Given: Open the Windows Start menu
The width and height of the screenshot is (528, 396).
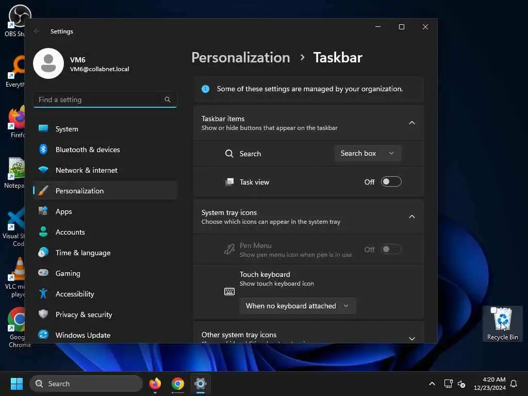Looking at the screenshot, I should click(16, 384).
